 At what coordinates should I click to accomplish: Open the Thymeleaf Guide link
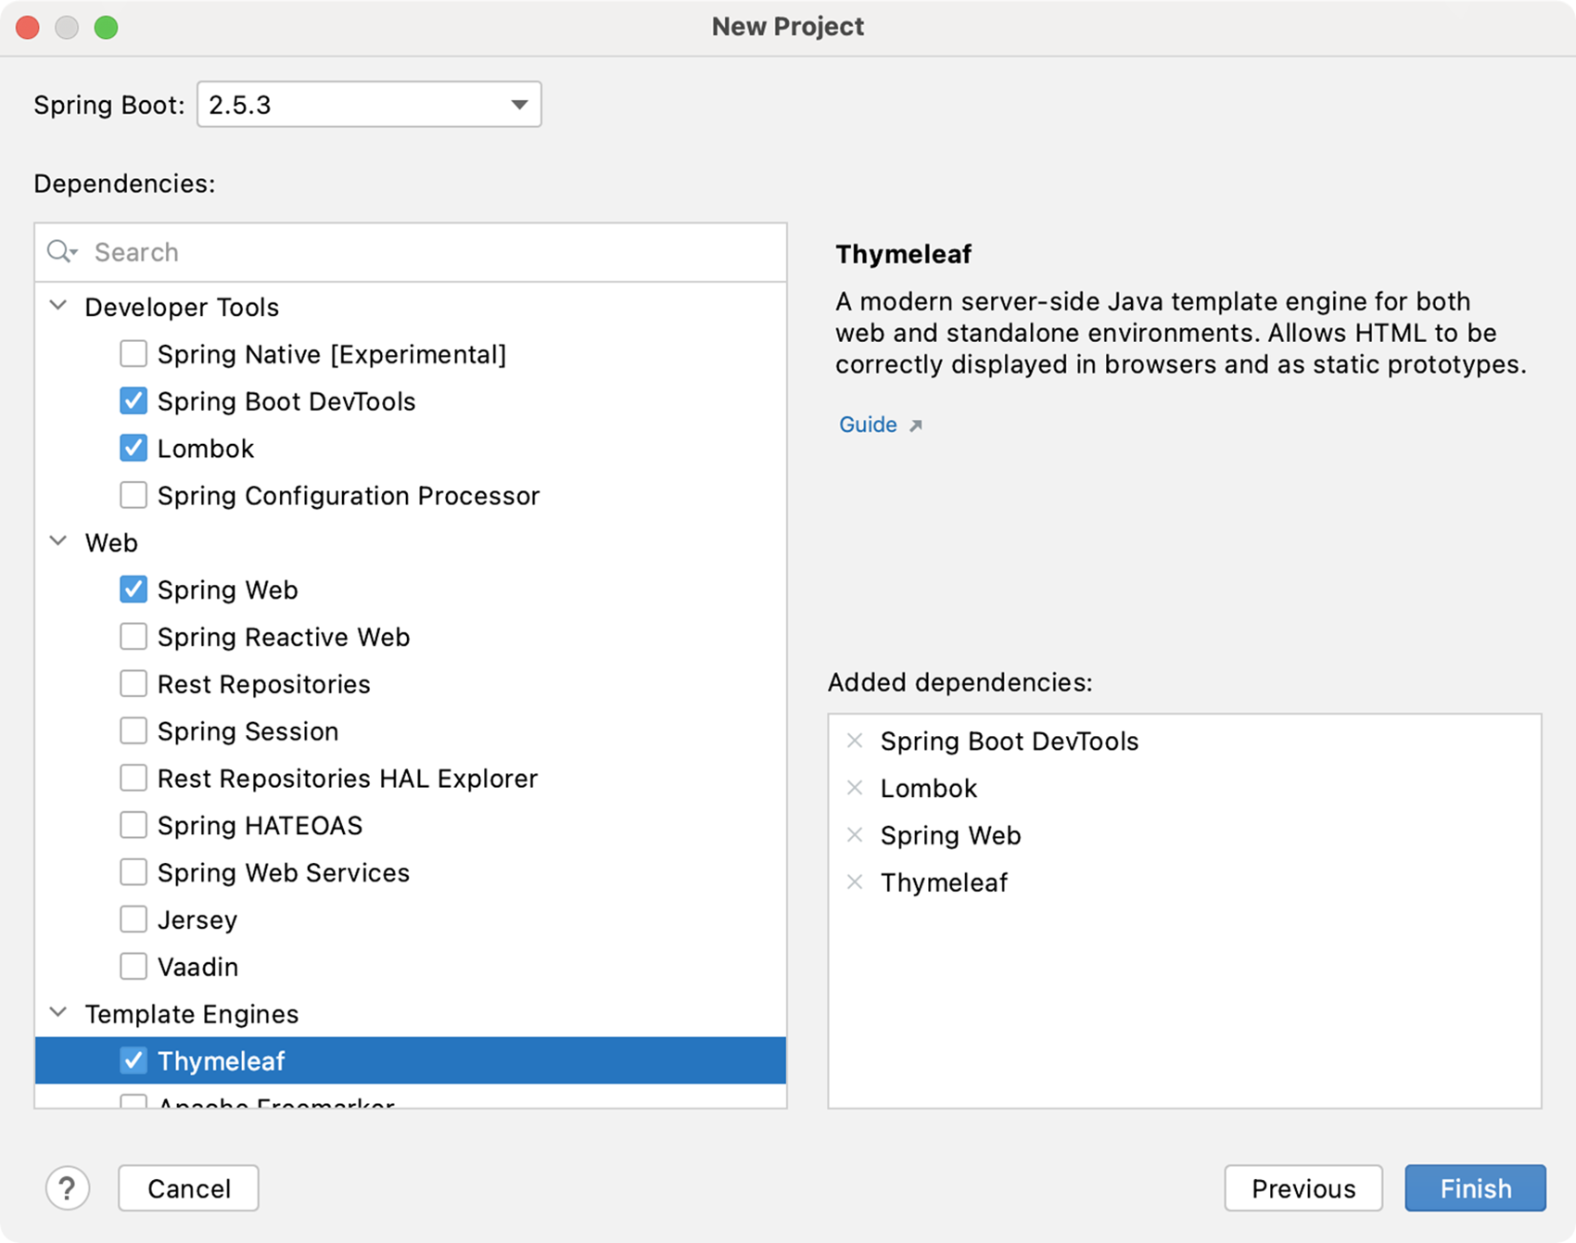pyautogui.click(x=868, y=425)
